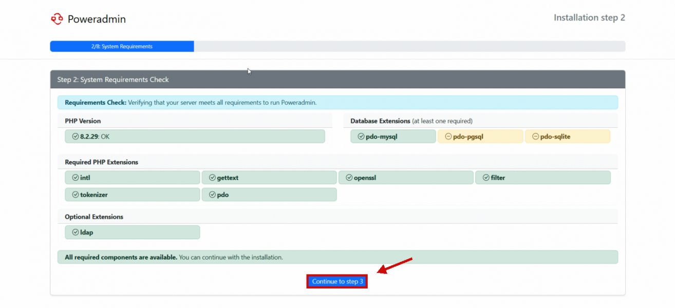Click the blue 2/8 System Requirements progress bar
The image size is (675, 308).
coord(122,46)
